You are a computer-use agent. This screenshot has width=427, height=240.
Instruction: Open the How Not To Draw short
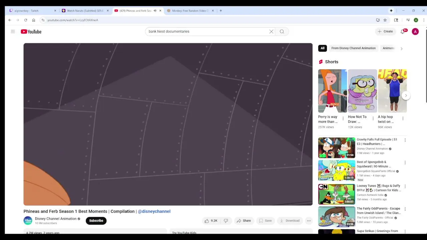pyautogui.click(x=362, y=91)
